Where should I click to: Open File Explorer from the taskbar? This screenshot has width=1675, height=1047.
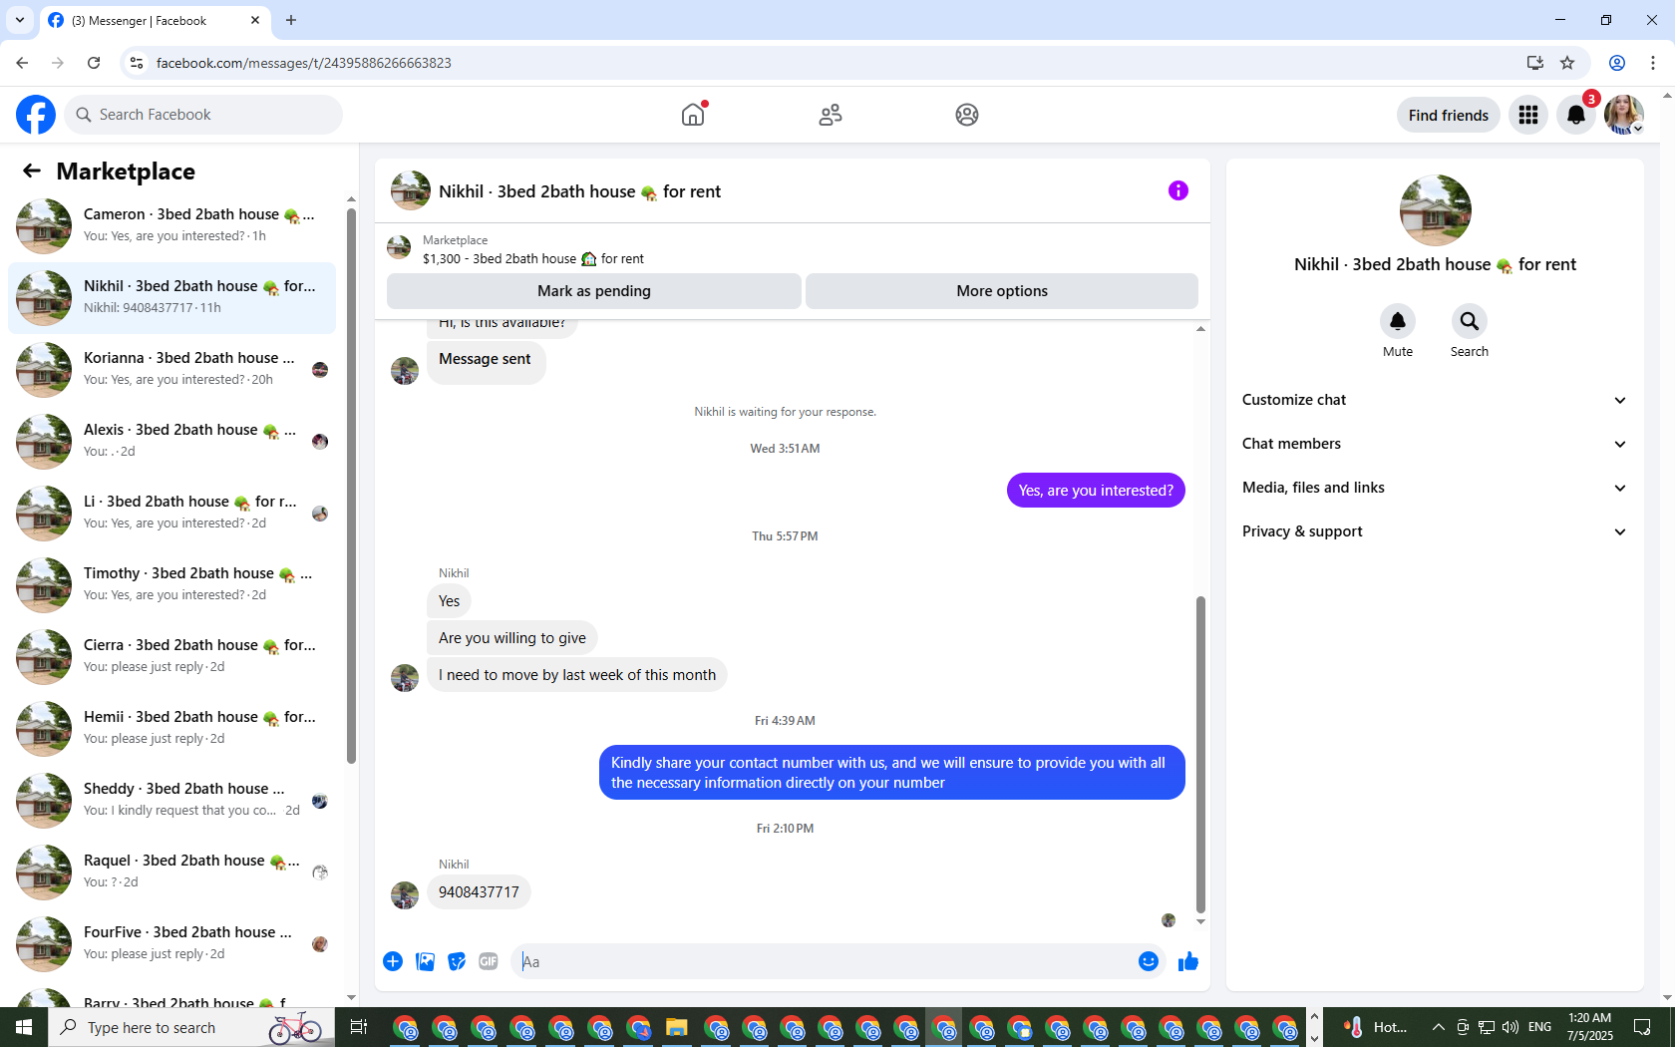[677, 1027]
